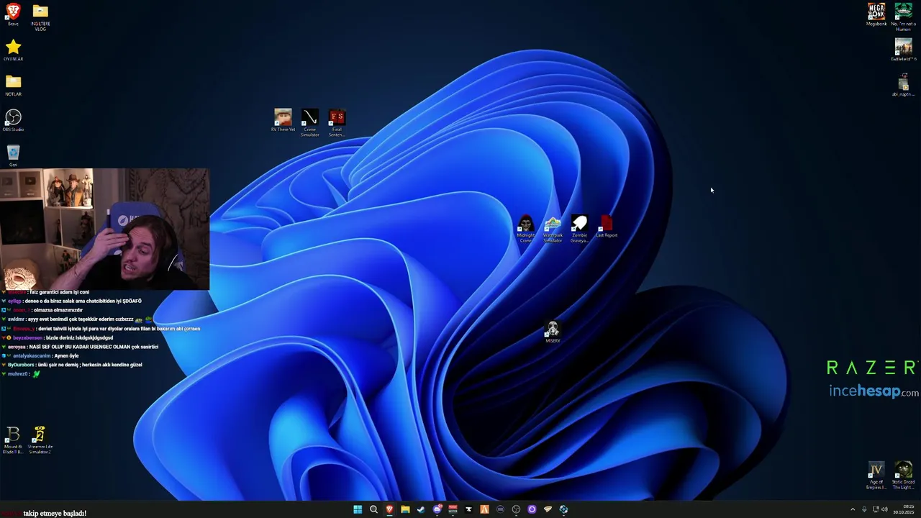Open File Explorer from taskbar
Screen dimensions: 921x518
point(405,509)
